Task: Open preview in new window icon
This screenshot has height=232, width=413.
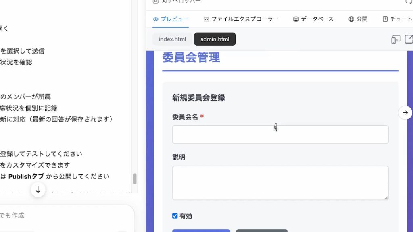Action: (409, 39)
